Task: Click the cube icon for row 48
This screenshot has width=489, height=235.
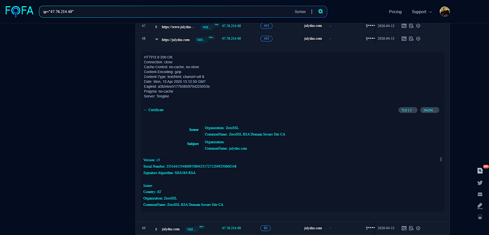Action: [x=418, y=39]
